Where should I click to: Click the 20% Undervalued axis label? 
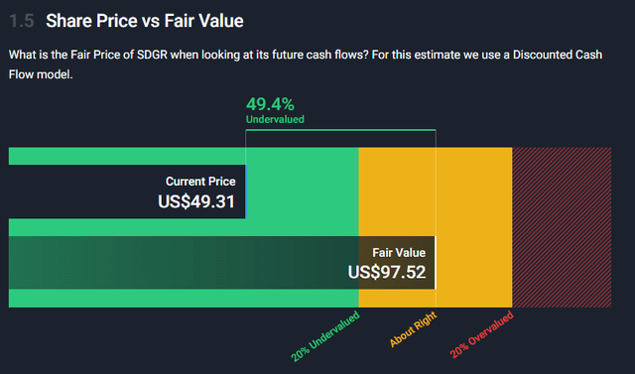(325, 336)
